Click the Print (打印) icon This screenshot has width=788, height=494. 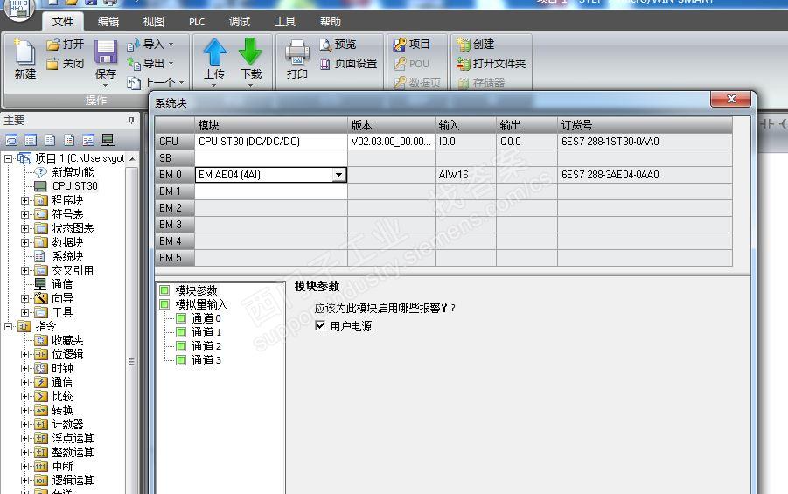point(297,52)
